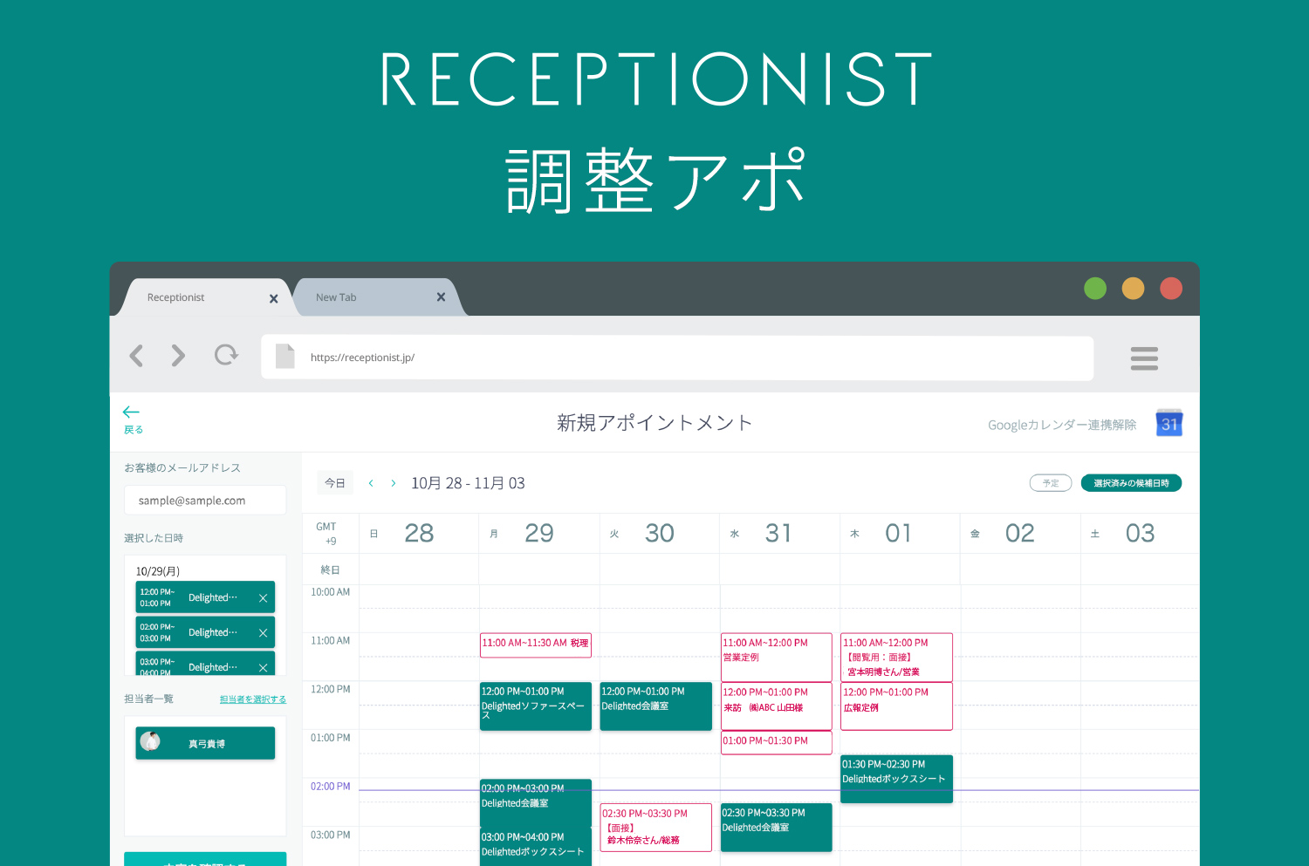
Task: Toggle the 予定 filter pill
Action: pyautogui.click(x=1051, y=483)
